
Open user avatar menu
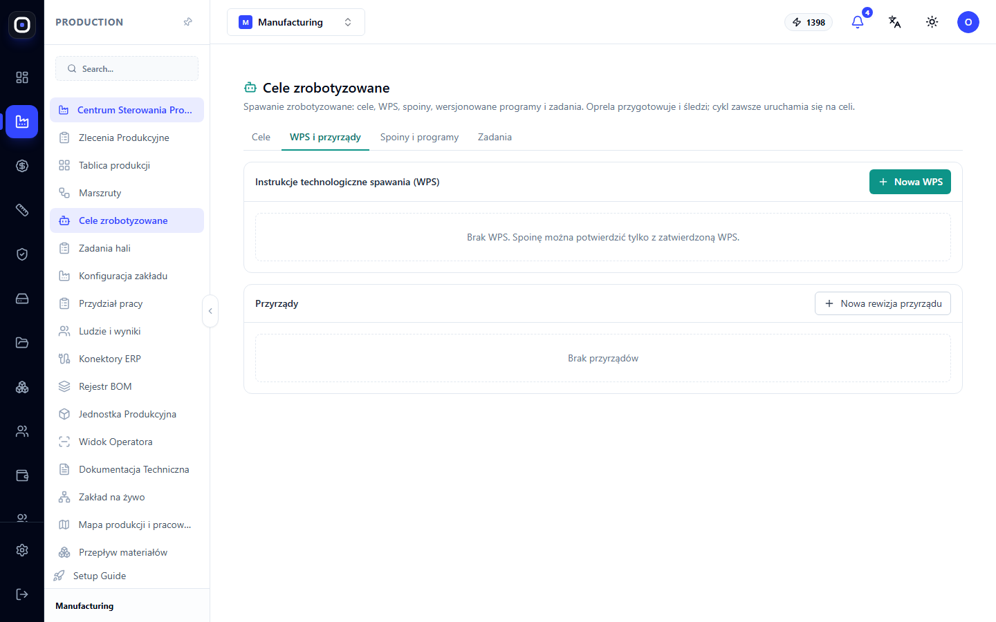pos(968,22)
